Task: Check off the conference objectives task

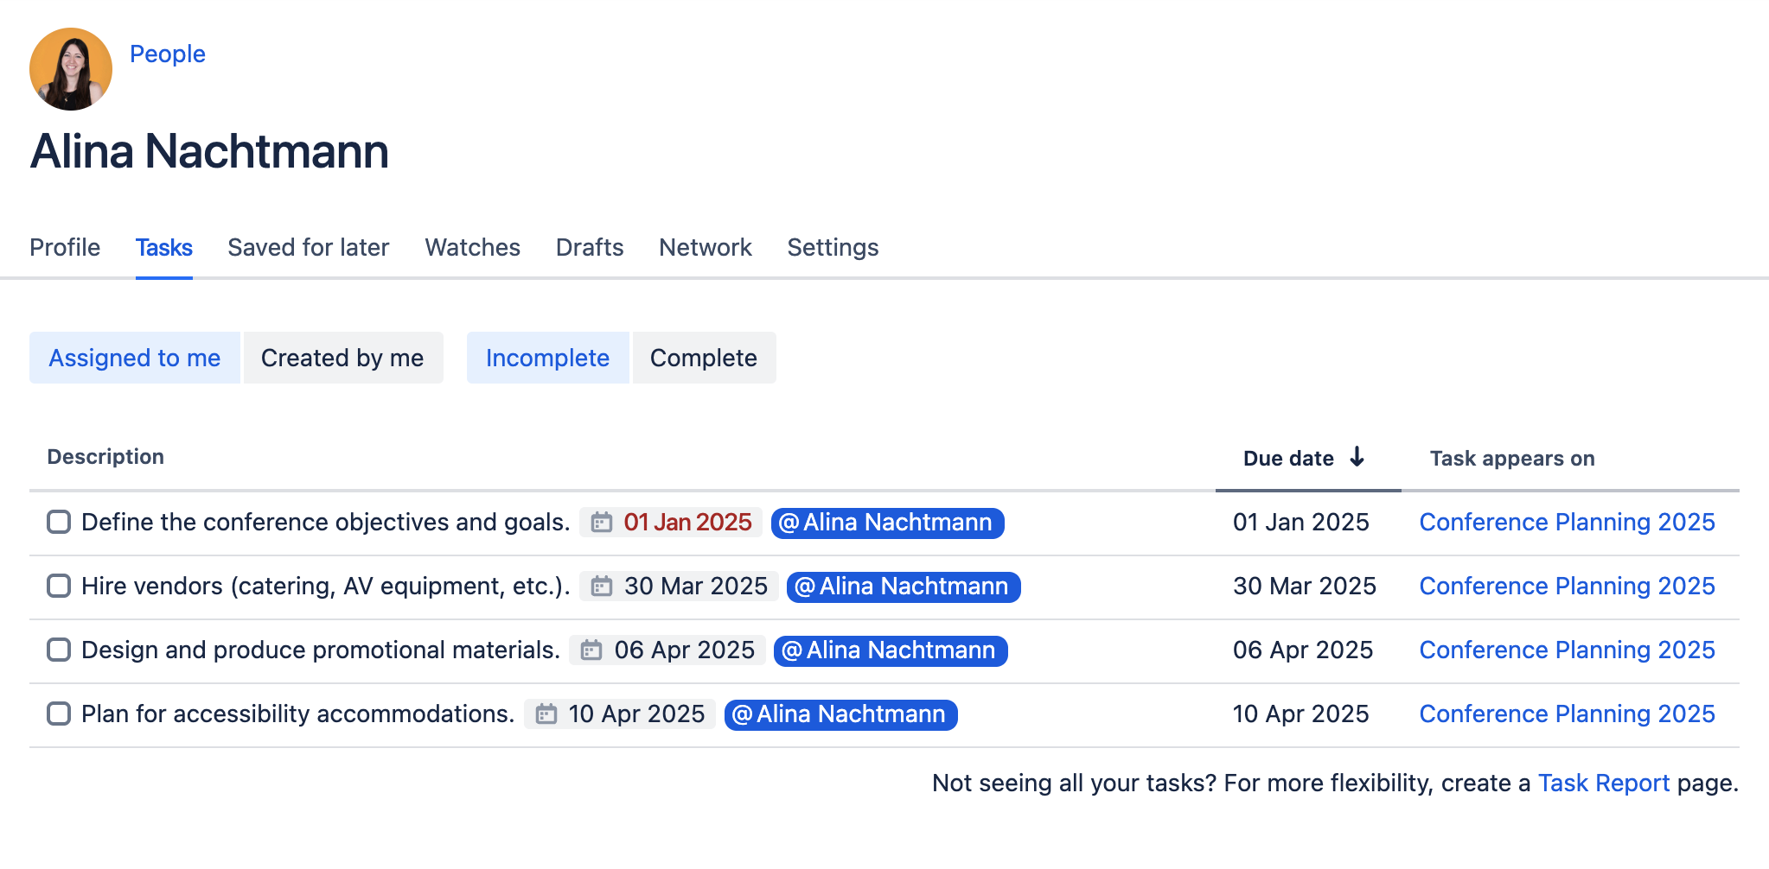Action: point(57,522)
